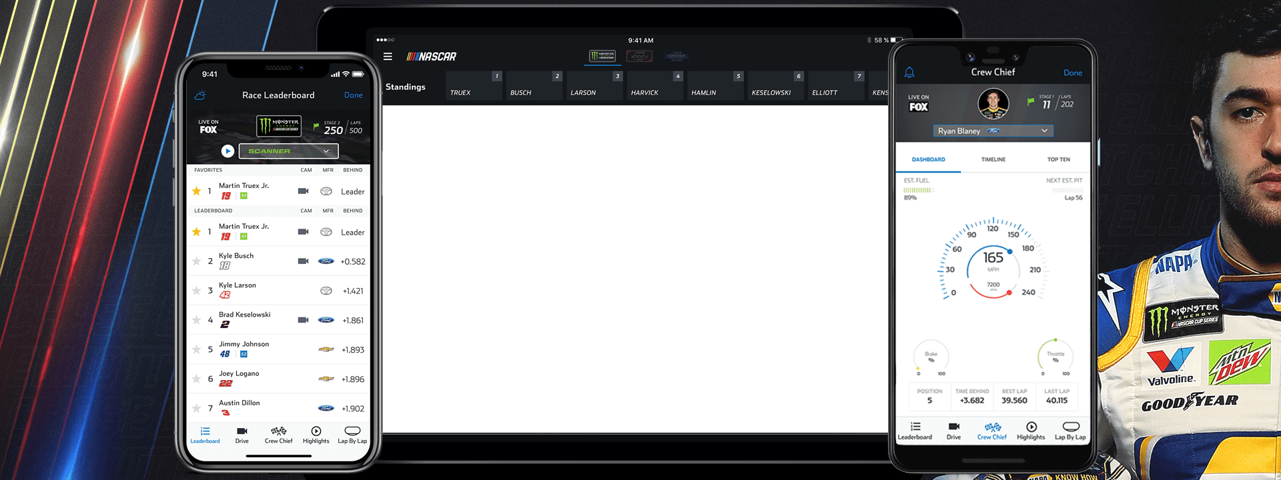This screenshot has height=480, width=1281.
Task: Open Leaderboard tab on left phone
Action: coord(205,435)
